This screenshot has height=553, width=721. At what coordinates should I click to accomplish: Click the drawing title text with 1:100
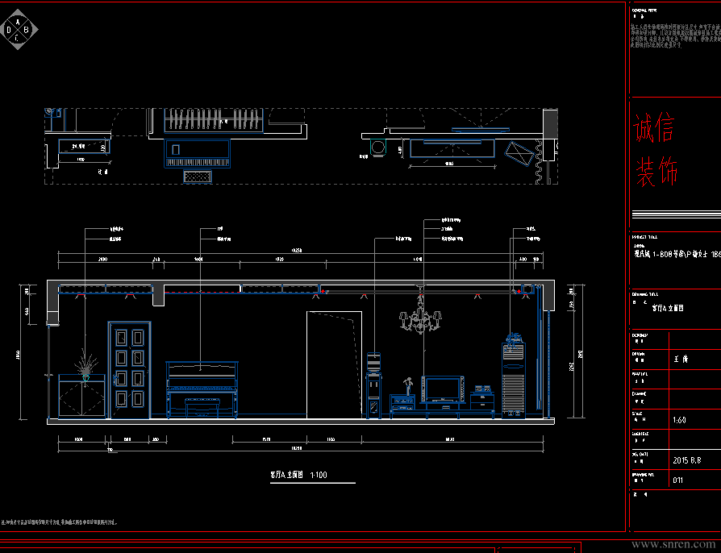click(298, 475)
